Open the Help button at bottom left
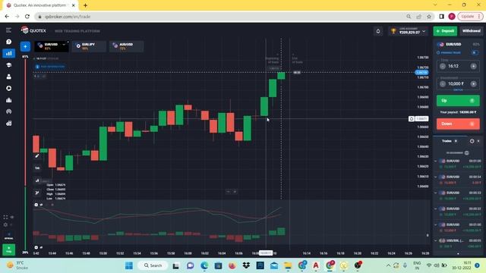The height and width of the screenshot is (273, 486). point(8,249)
